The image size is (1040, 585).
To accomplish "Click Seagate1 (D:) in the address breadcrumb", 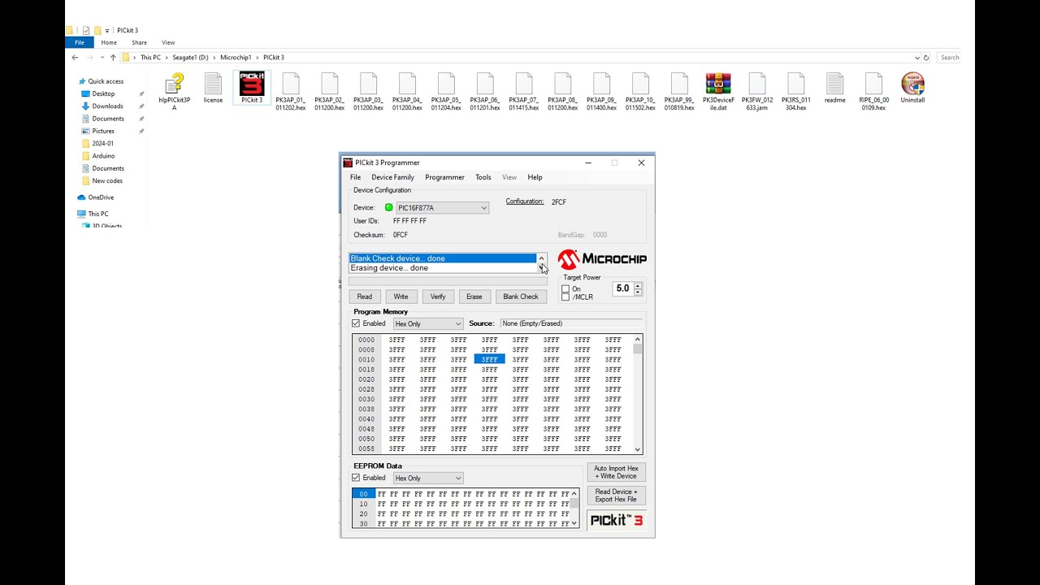I will coord(189,58).
